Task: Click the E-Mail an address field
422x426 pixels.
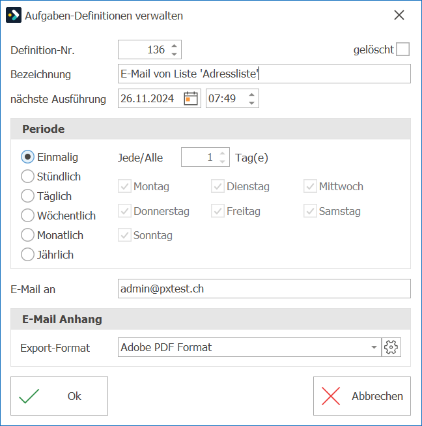Action: [x=264, y=289]
